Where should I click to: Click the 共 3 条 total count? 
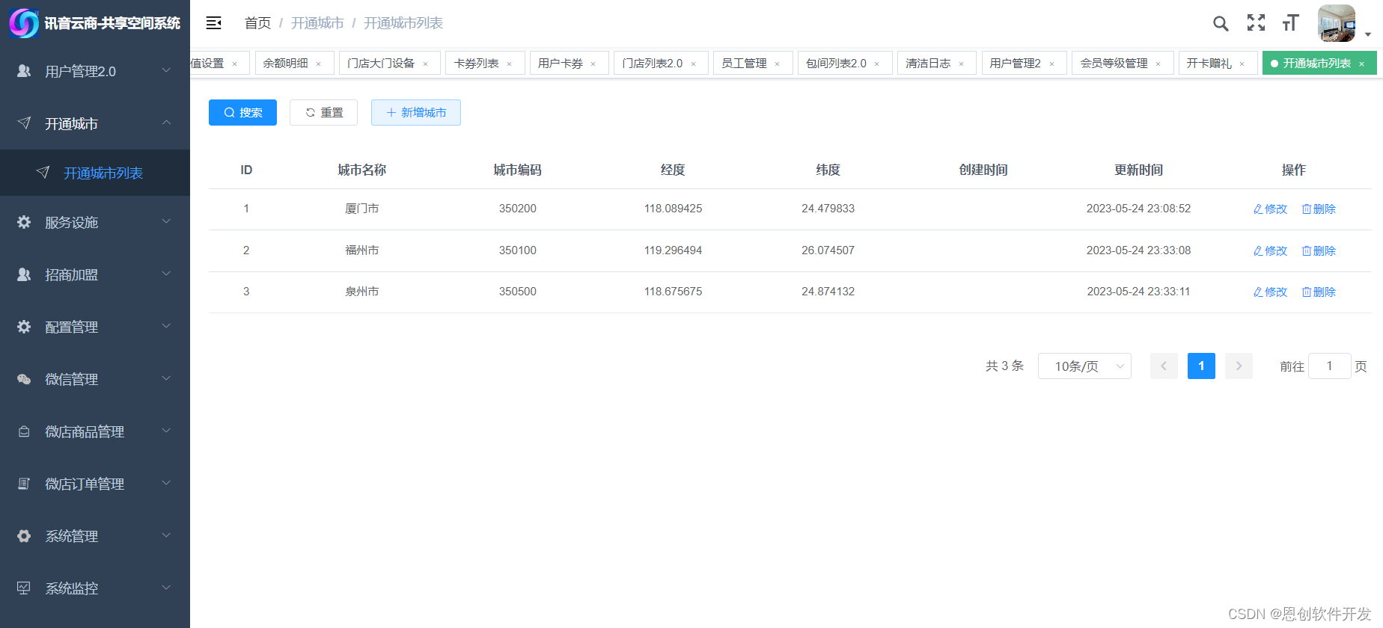click(x=1004, y=366)
